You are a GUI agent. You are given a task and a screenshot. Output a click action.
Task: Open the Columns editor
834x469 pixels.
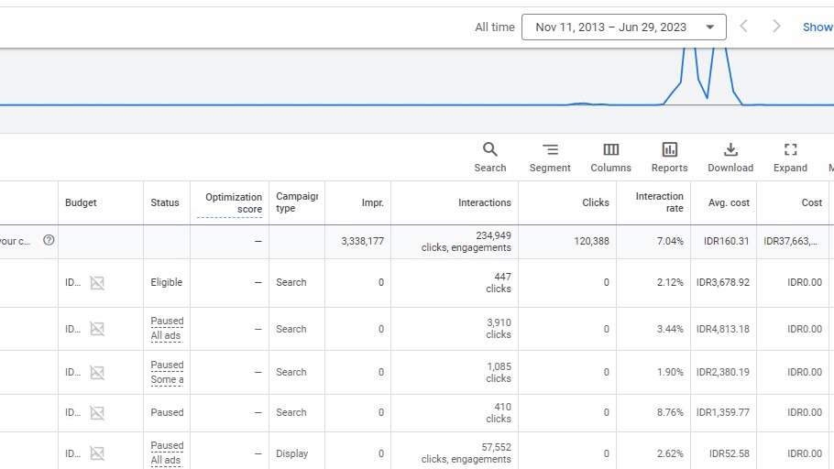[610, 158]
